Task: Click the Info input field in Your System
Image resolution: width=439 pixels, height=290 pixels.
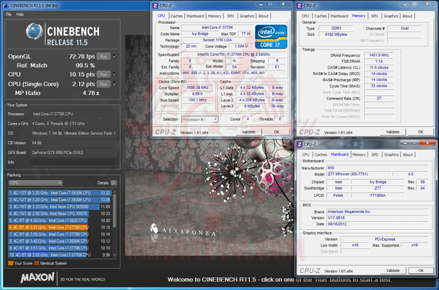Action: [73, 162]
